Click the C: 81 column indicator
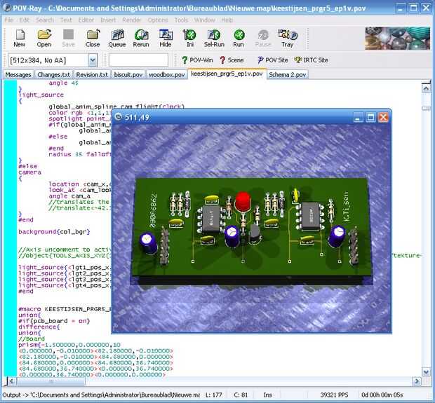 point(241,395)
